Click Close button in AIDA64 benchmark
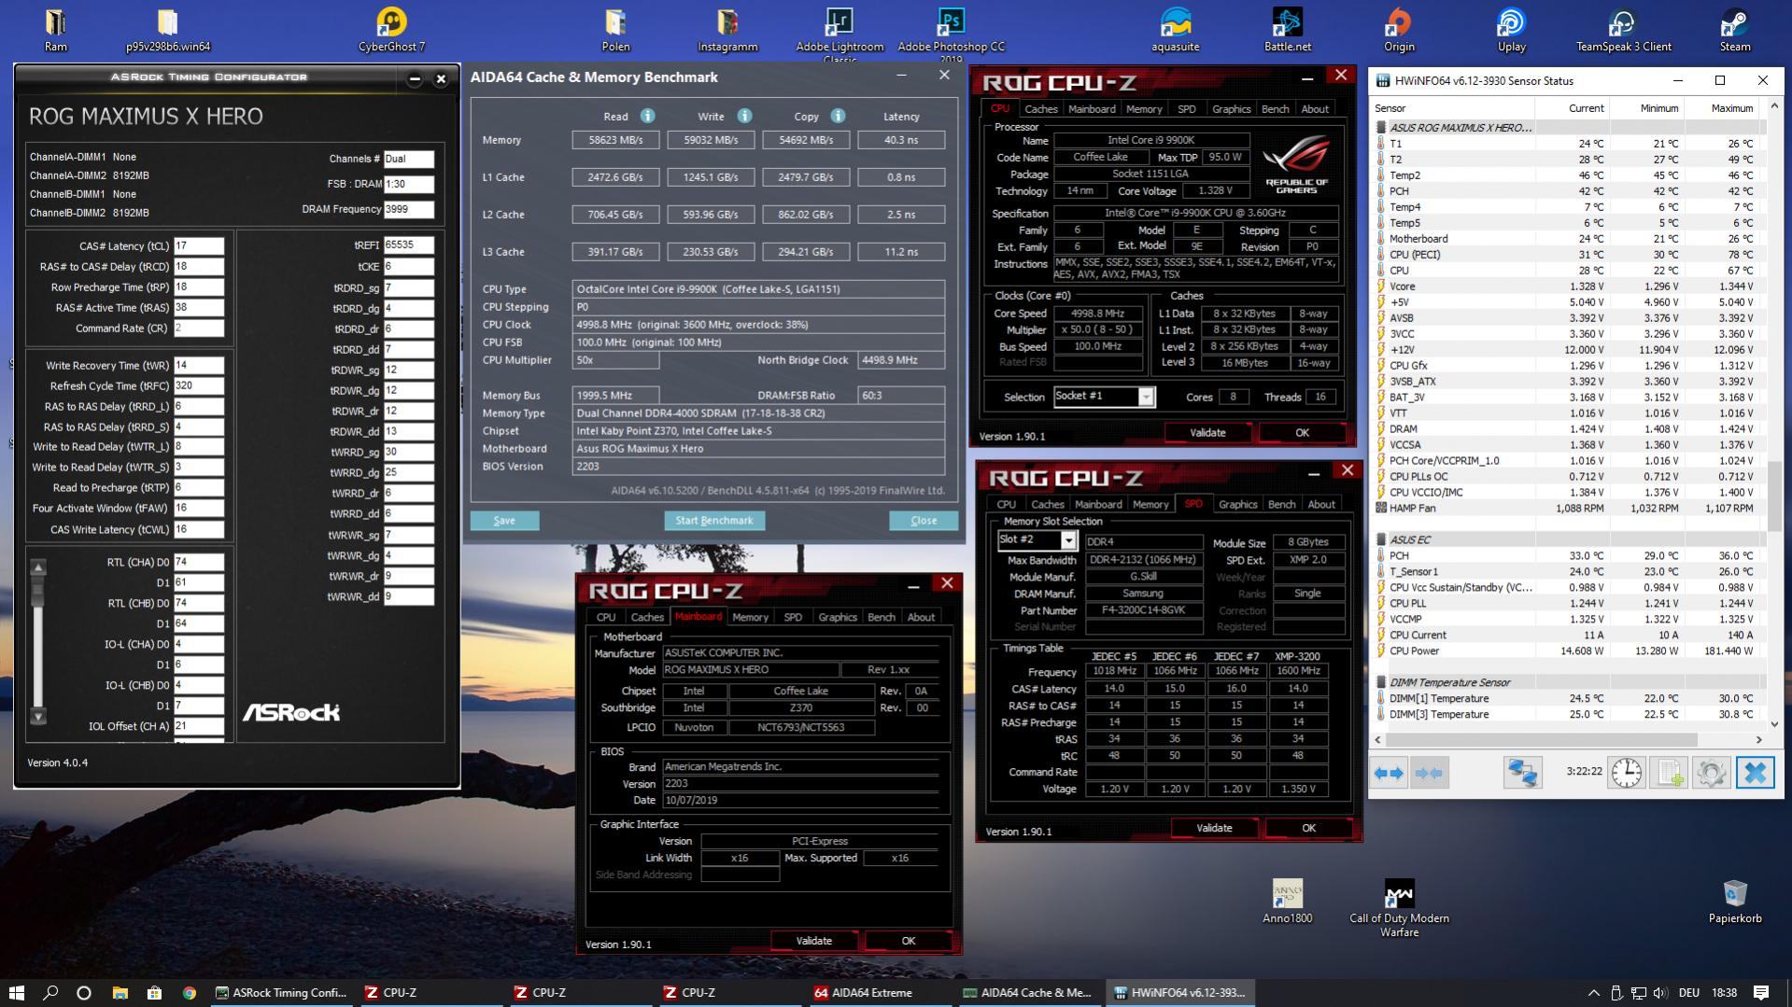The image size is (1792, 1007). pos(924,521)
